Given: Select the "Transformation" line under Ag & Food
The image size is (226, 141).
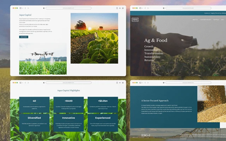Looking at the screenshot, I should click(154, 53).
